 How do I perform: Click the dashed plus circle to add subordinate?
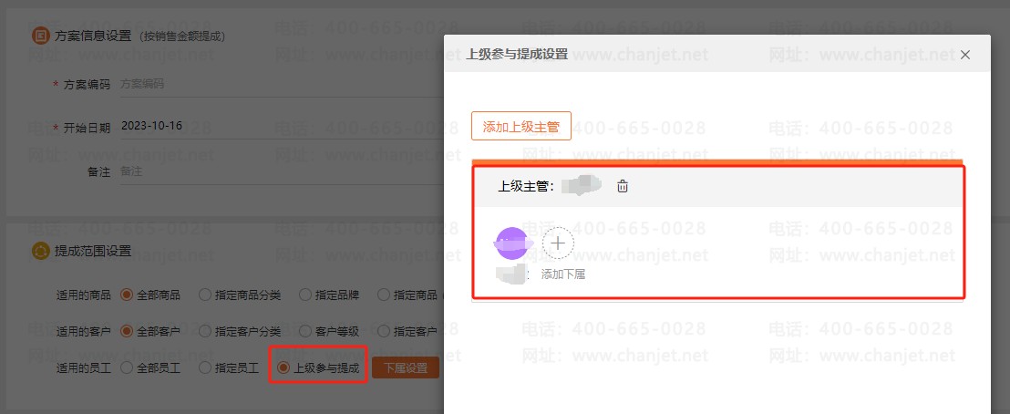pos(558,243)
